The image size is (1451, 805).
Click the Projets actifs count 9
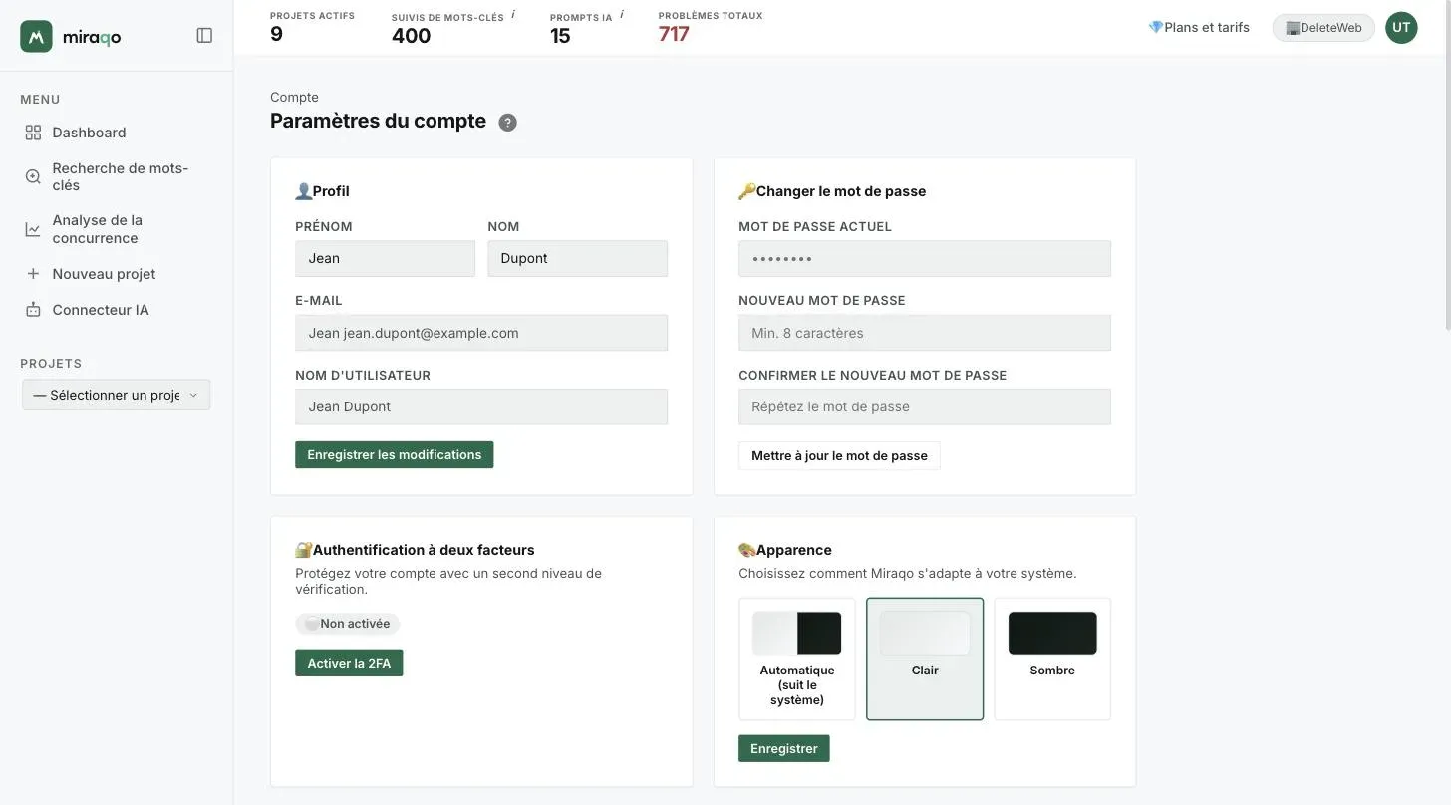coord(276,34)
